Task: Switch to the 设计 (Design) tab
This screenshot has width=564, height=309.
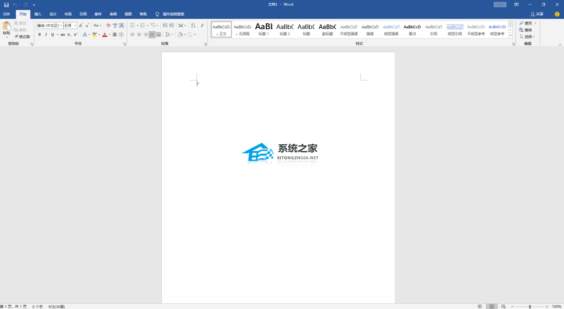Action: pyautogui.click(x=53, y=14)
